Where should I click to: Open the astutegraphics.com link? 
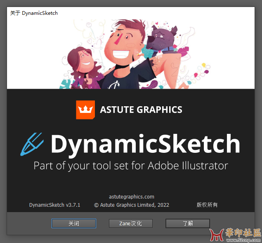[132, 197]
